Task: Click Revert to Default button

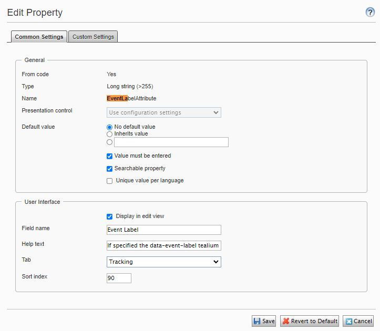Action: coord(309,321)
